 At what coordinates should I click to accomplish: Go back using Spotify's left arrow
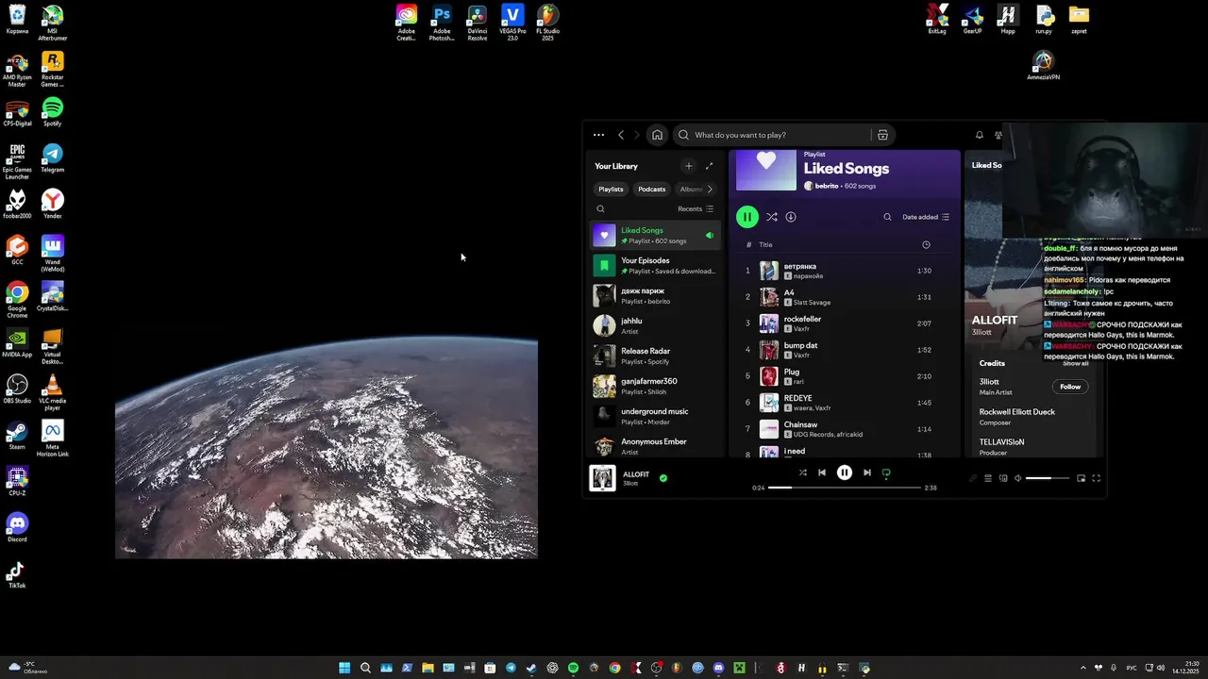621,135
